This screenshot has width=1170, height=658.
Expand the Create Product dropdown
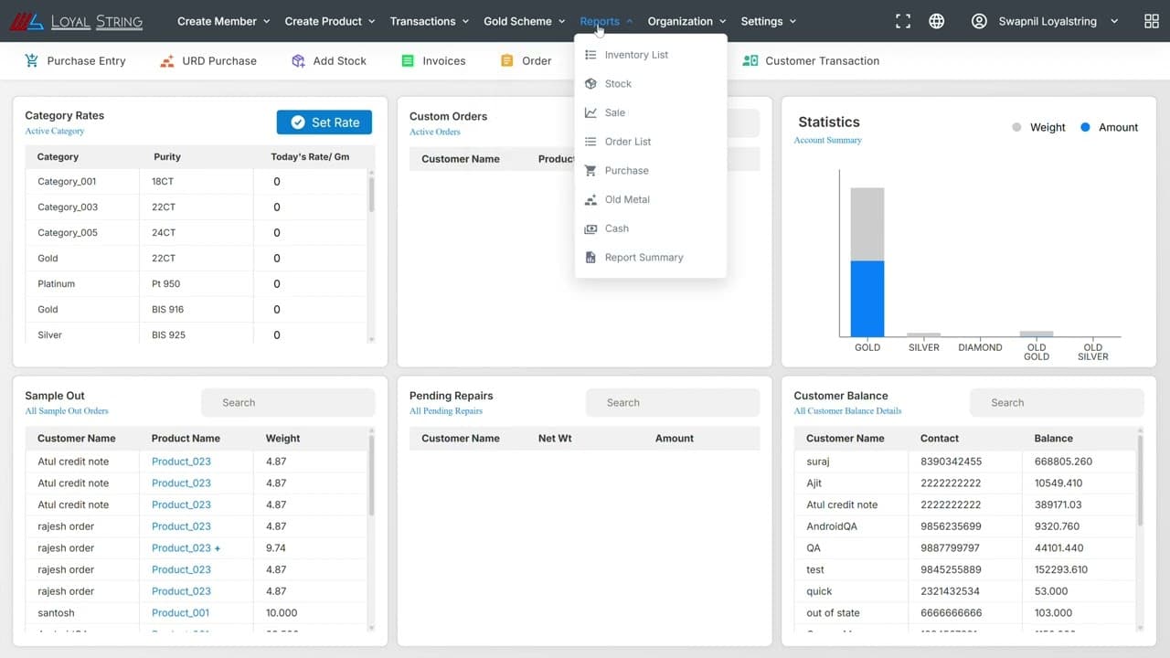pos(329,20)
